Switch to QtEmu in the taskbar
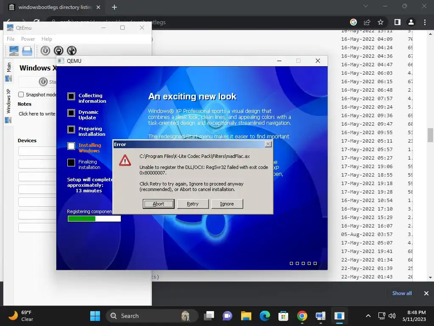 click(320, 316)
